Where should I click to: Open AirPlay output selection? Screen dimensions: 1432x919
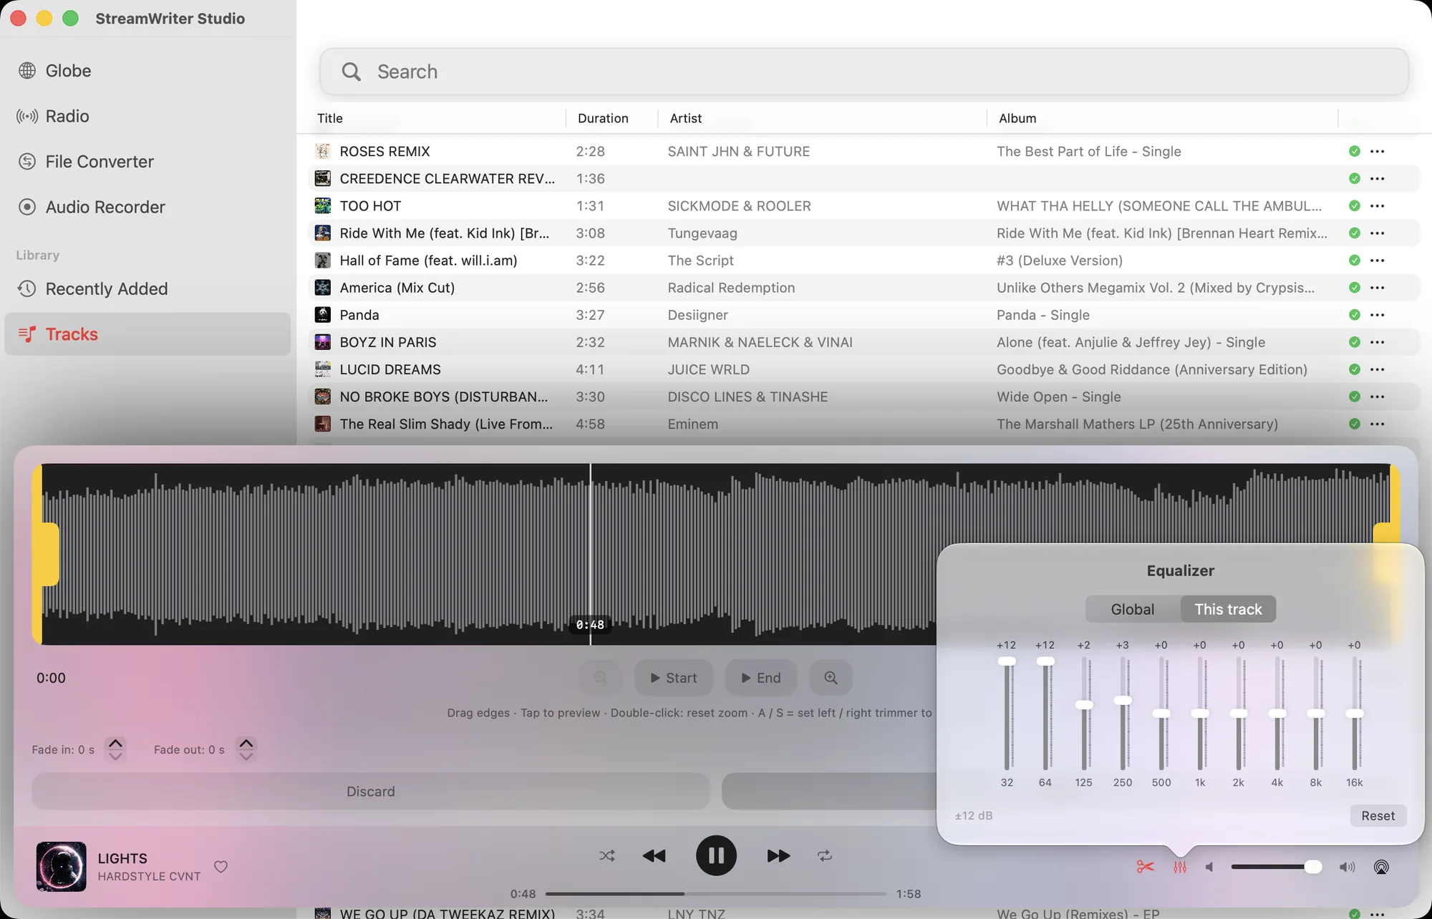[x=1381, y=867]
